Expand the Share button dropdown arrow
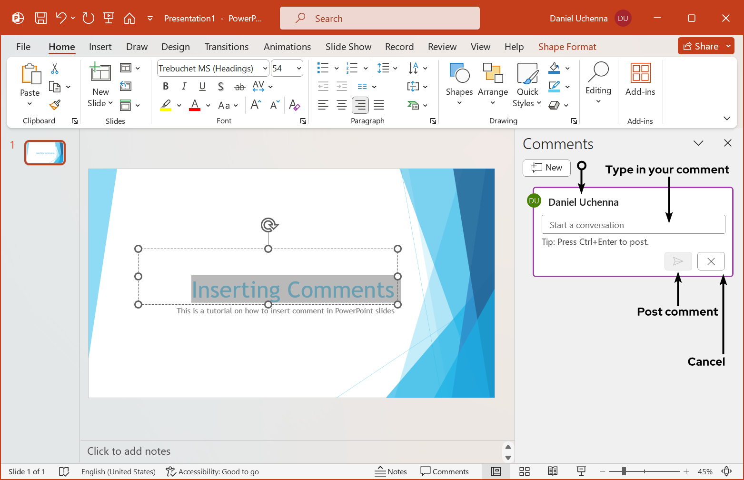 [728, 46]
